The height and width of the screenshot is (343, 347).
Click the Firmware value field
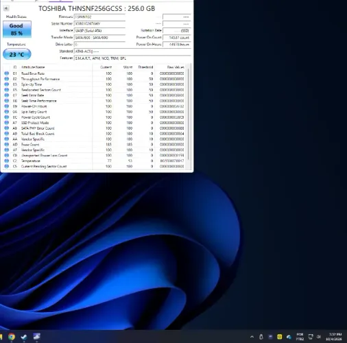(x=99, y=17)
